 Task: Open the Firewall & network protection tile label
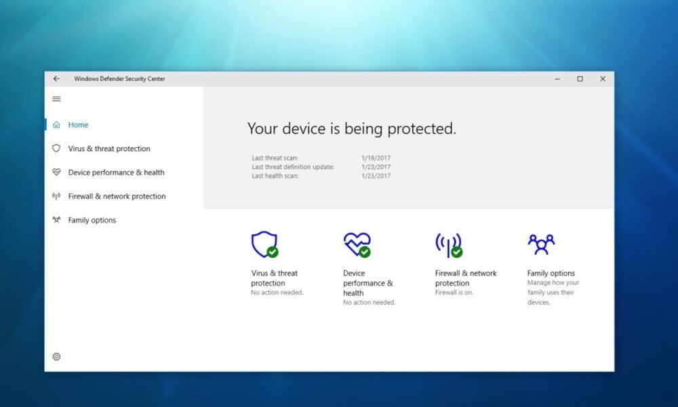pyautogui.click(x=466, y=278)
